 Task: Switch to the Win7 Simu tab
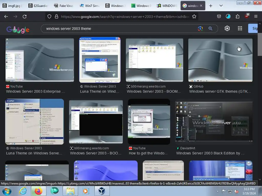(x=90, y=6)
